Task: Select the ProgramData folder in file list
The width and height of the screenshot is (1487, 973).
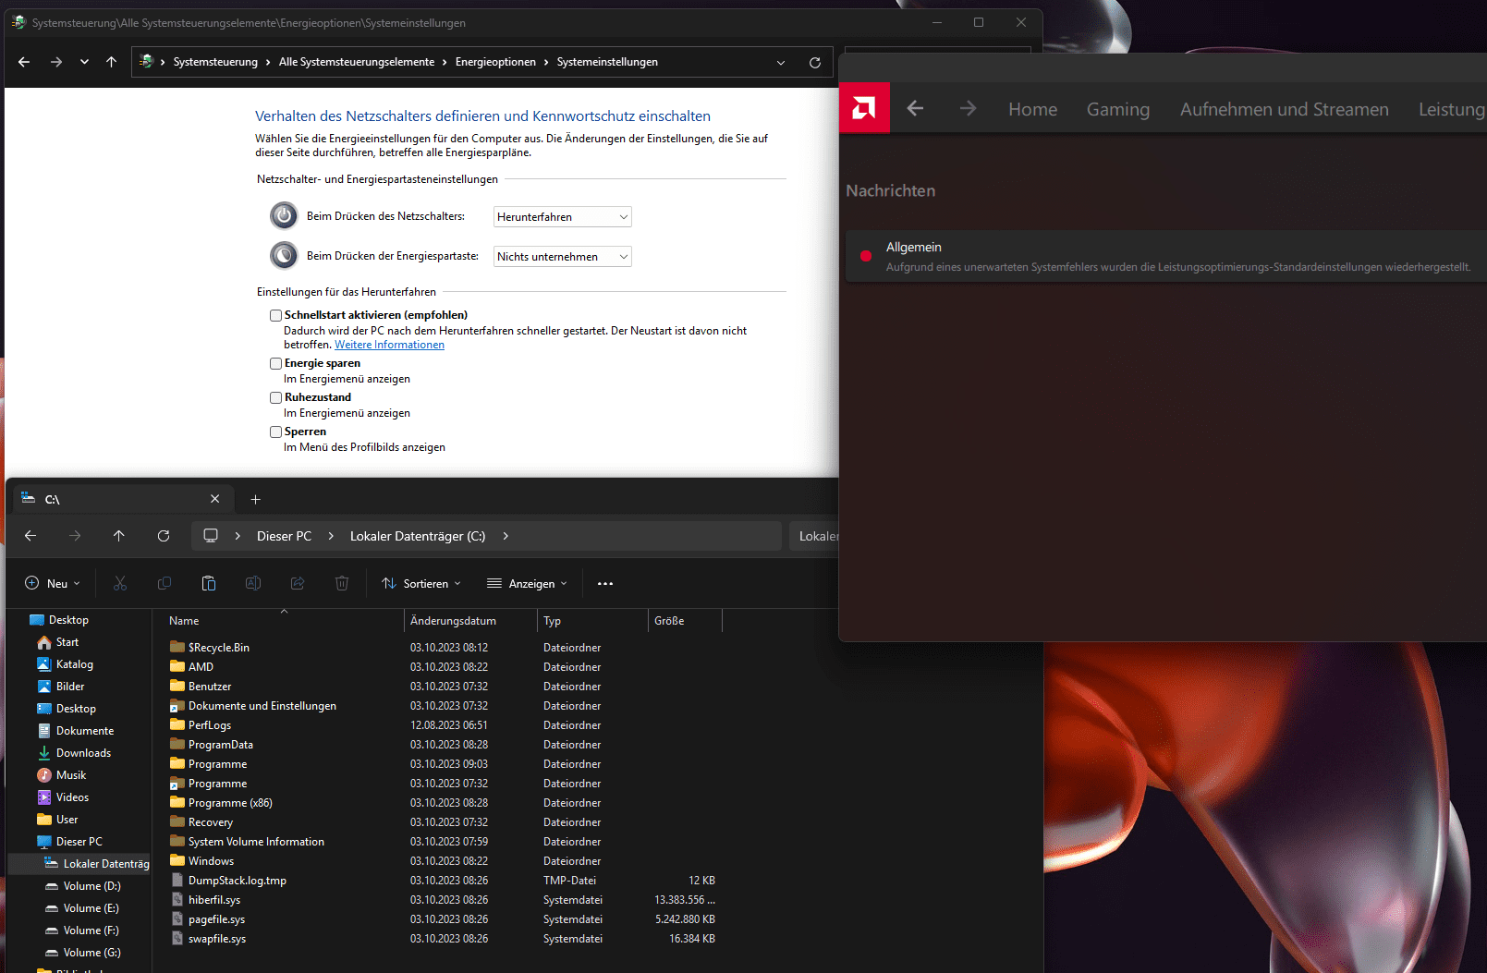Action: (220, 745)
